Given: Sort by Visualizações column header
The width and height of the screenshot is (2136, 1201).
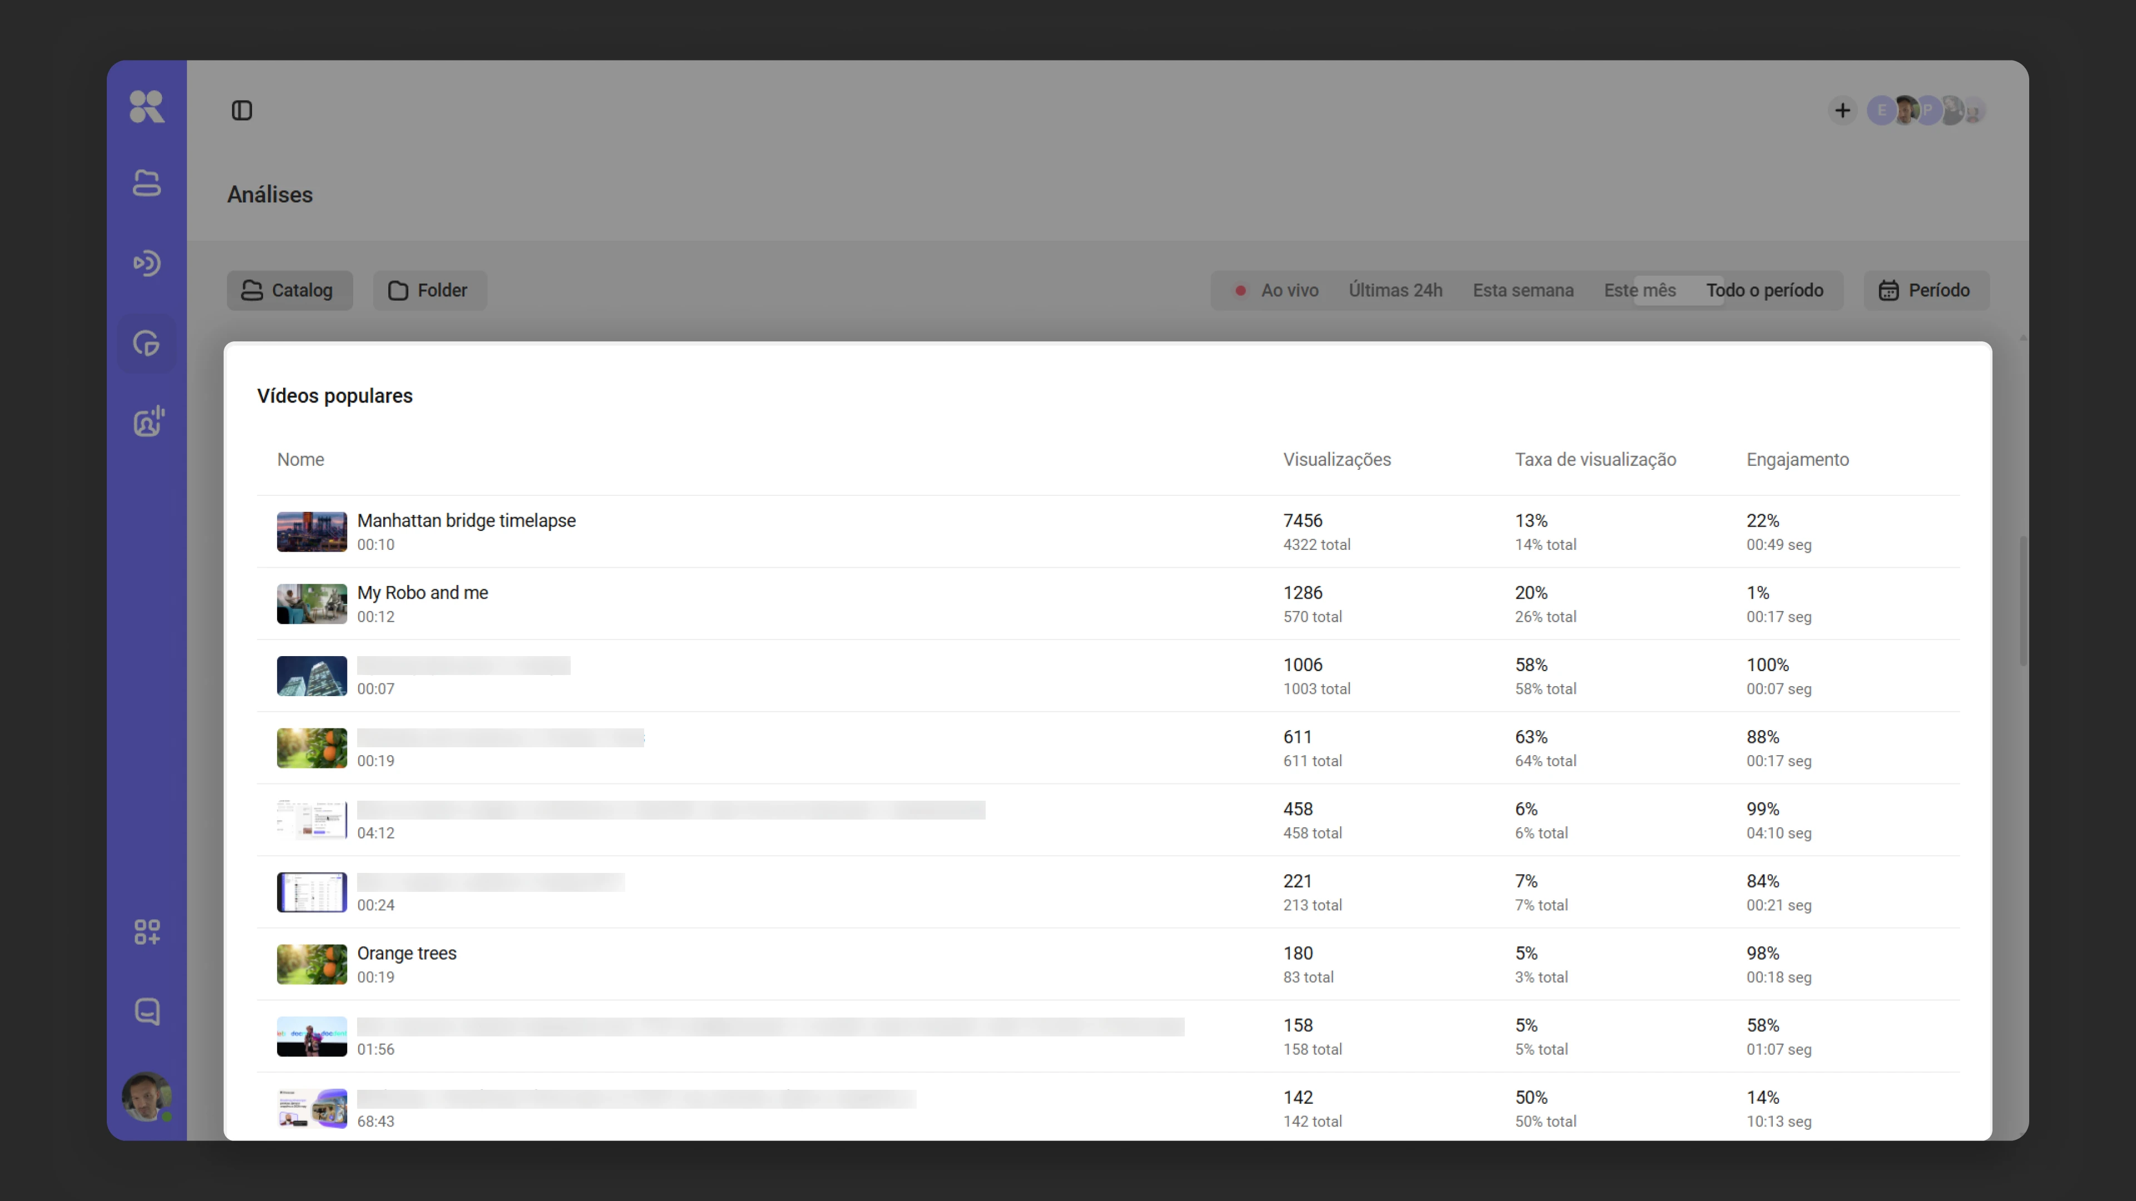Looking at the screenshot, I should (1337, 459).
